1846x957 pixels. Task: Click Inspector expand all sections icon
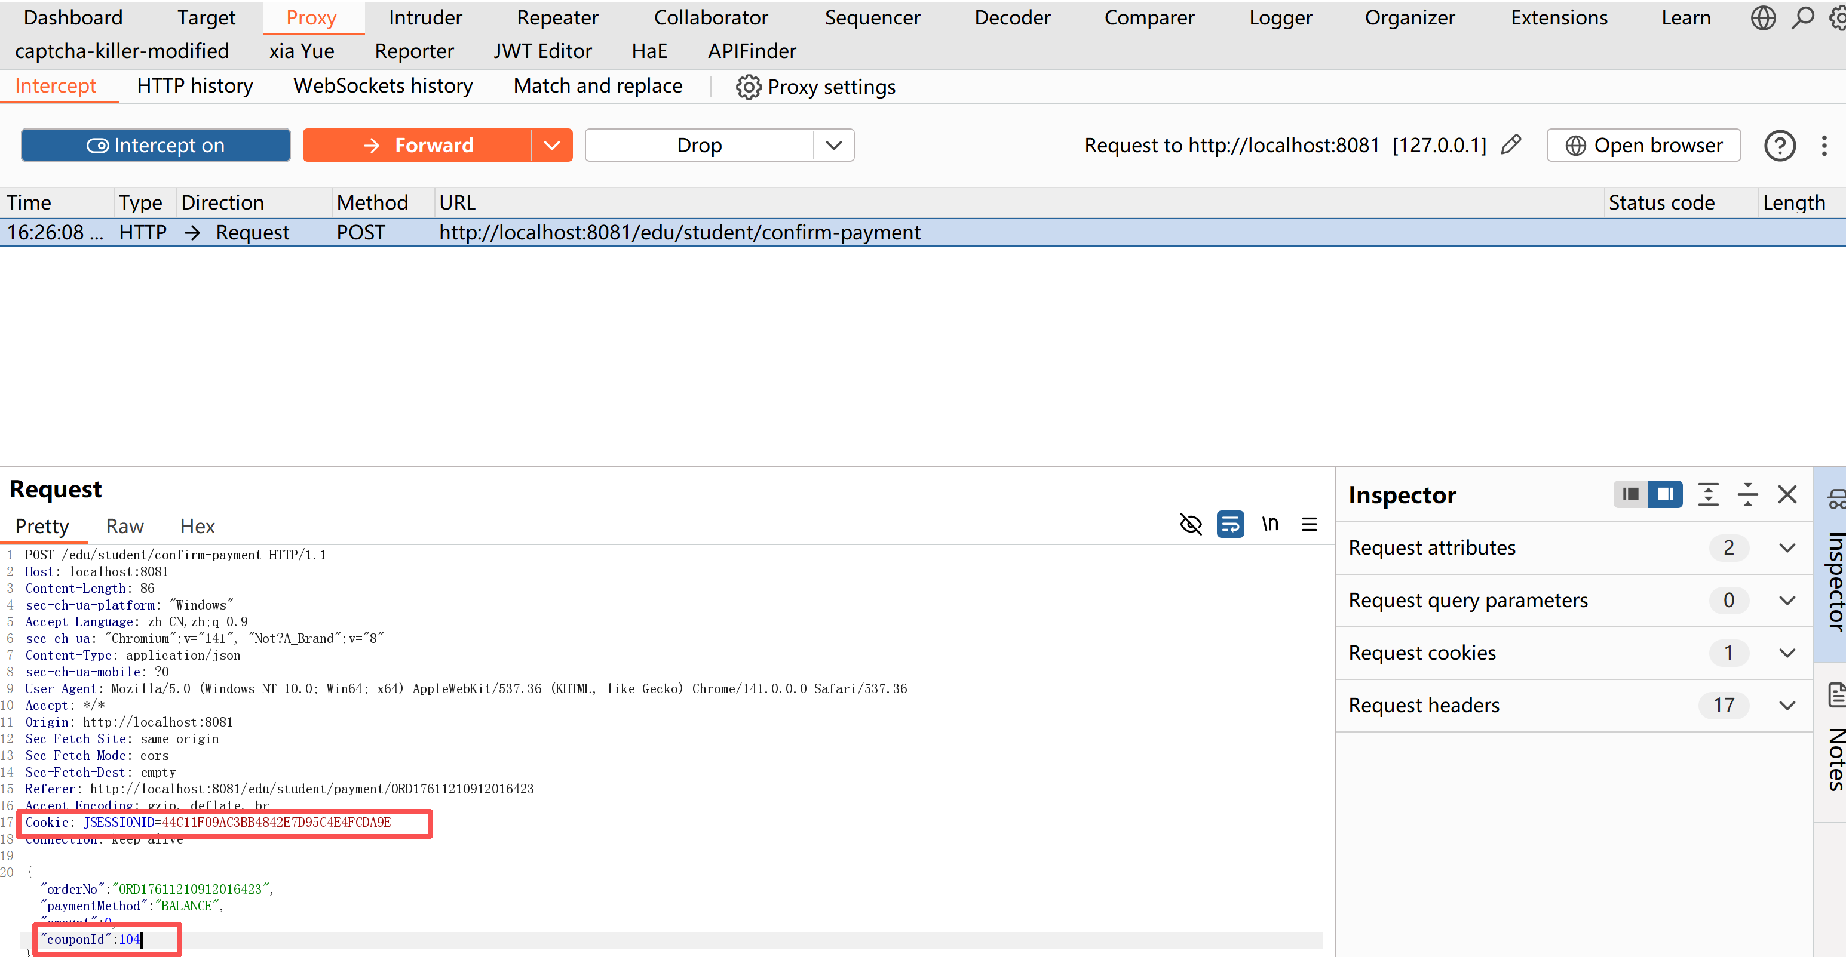click(1709, 494)
